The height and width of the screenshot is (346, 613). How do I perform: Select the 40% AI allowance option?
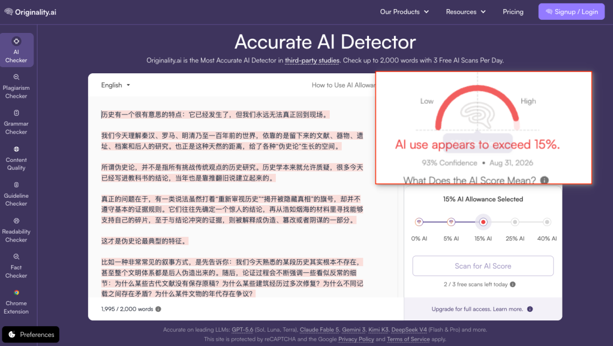coord(547,222)
